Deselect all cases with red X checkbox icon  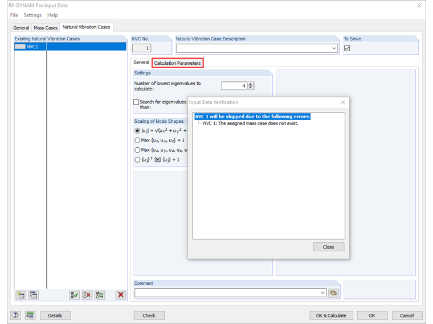pos(87,295)
